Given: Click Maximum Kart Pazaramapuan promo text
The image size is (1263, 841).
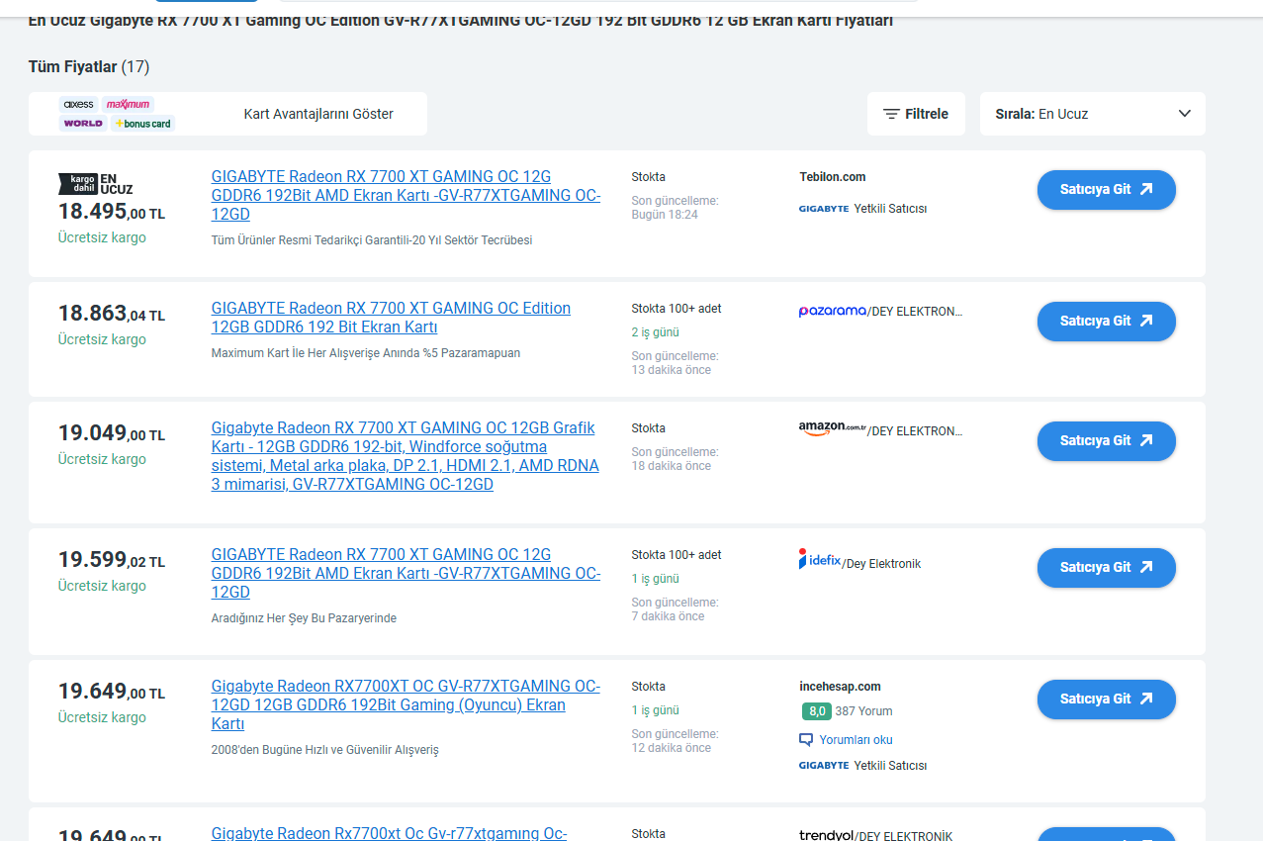Looking at the screenshot, I should pos(366,353).
